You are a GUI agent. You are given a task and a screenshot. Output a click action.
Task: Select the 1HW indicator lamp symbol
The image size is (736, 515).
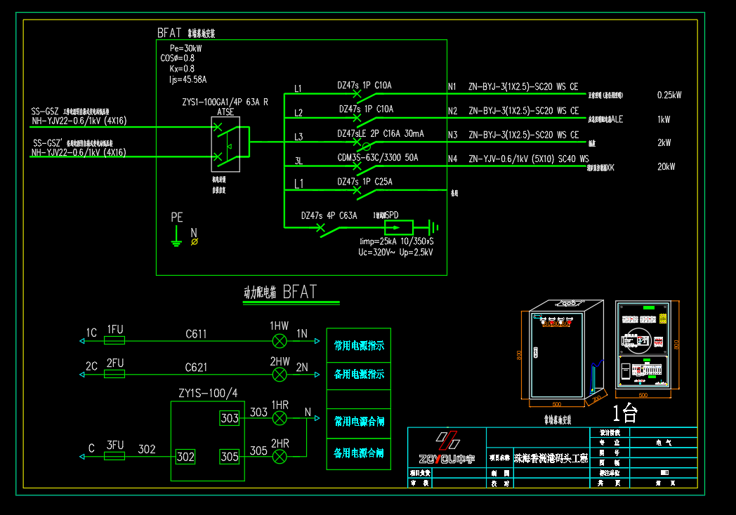point(280,341)
